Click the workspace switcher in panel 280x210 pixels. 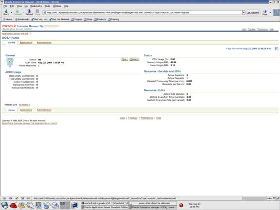pos(65,205)
